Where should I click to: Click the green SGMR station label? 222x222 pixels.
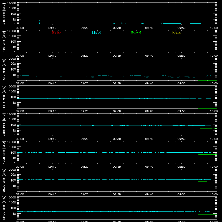[136, 32]
